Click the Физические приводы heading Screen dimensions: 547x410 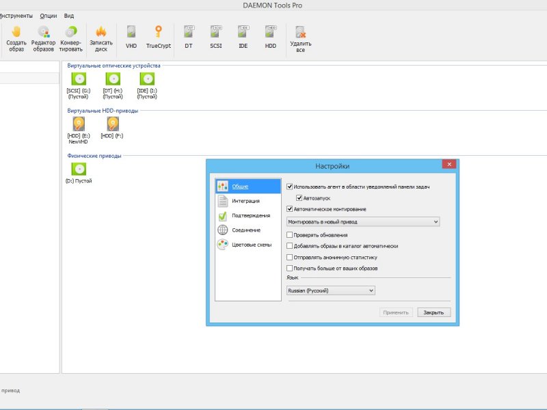(x=94, y=156)
